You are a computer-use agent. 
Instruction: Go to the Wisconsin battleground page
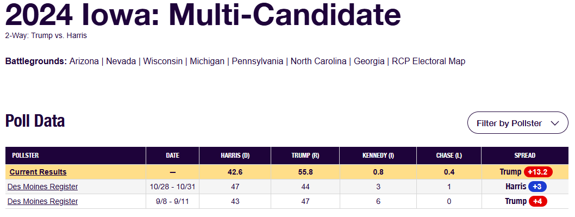(x=163, y=61)
